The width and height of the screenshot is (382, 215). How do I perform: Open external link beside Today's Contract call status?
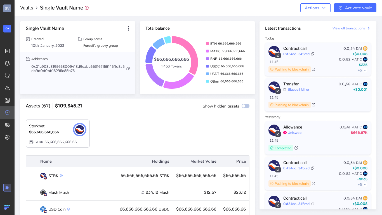pyautogui.click(x=313, y=69)
